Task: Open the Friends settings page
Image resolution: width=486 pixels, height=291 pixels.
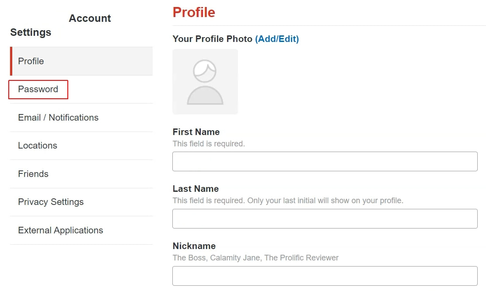Action: pos(33,174)
